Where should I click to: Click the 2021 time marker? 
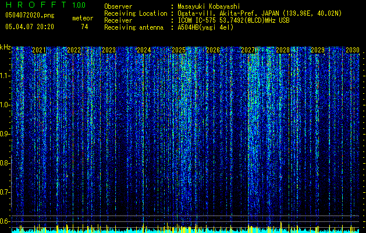[39, 50]
